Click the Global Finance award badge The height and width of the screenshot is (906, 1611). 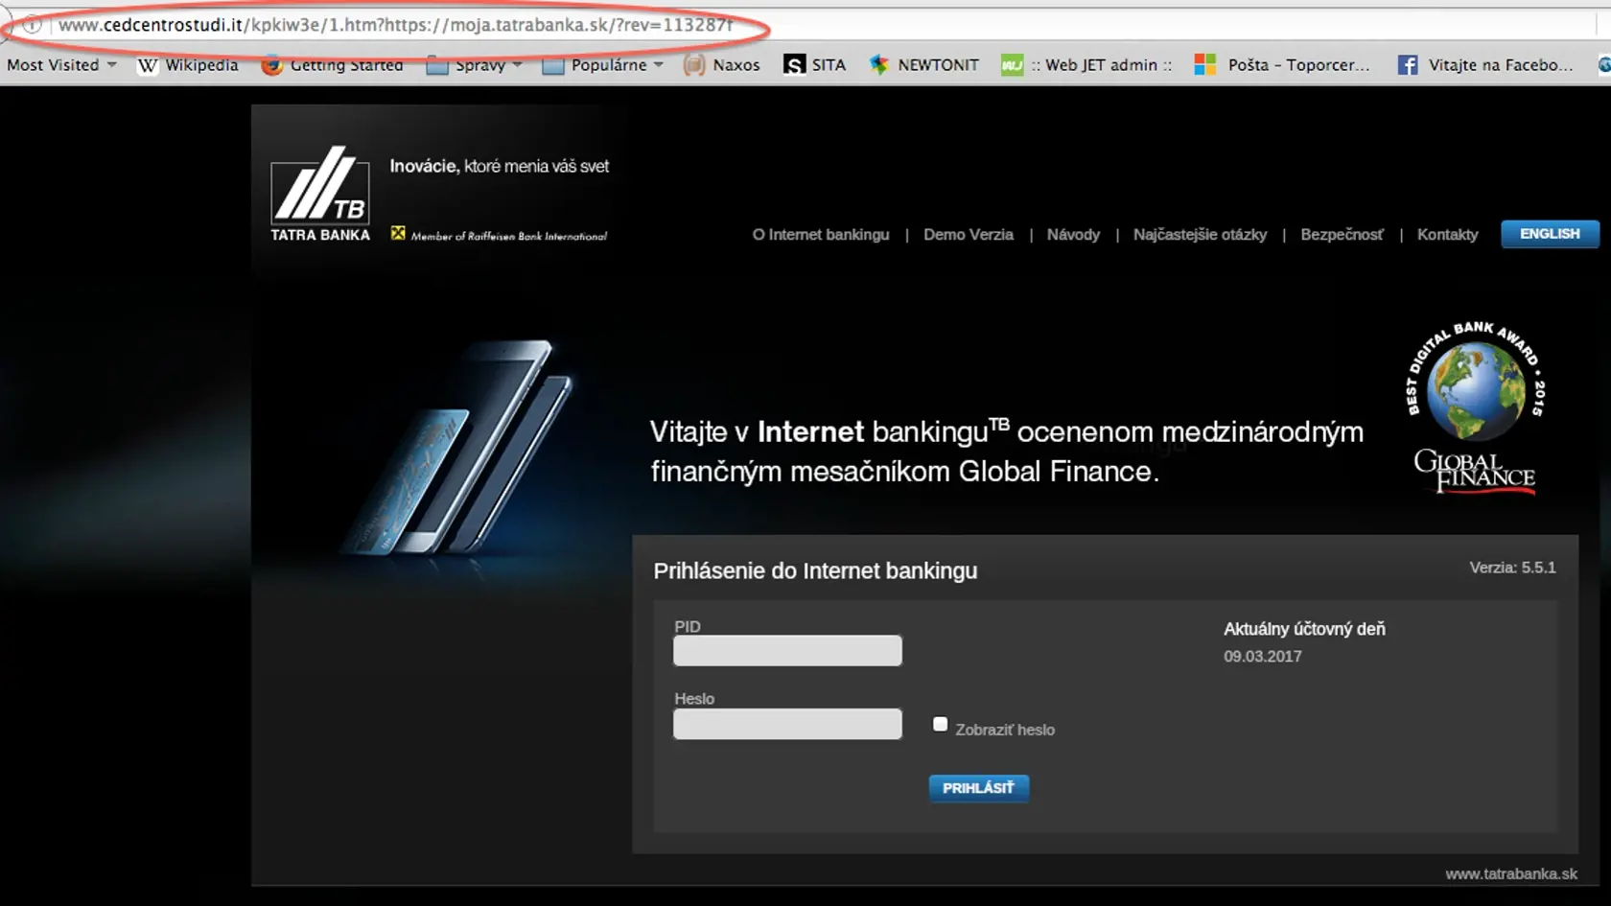click(1475, 407)
